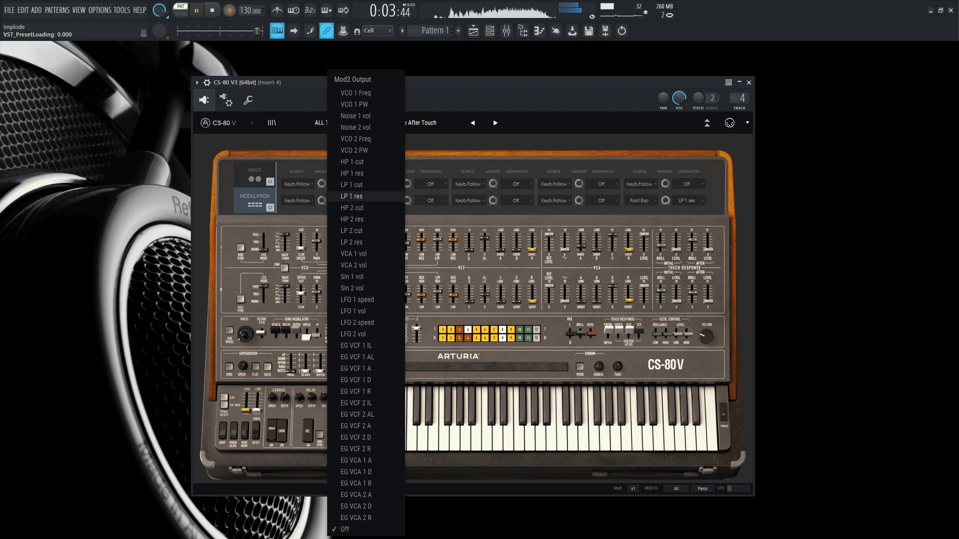
Task: Open plugin speaker settings gear icon
Action: [226, 100]
